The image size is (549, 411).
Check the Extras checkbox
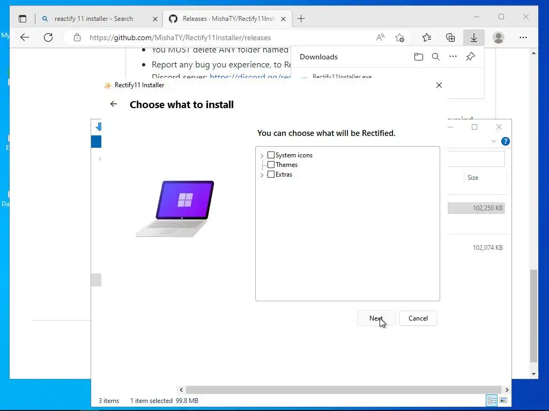tap(271, 174)
